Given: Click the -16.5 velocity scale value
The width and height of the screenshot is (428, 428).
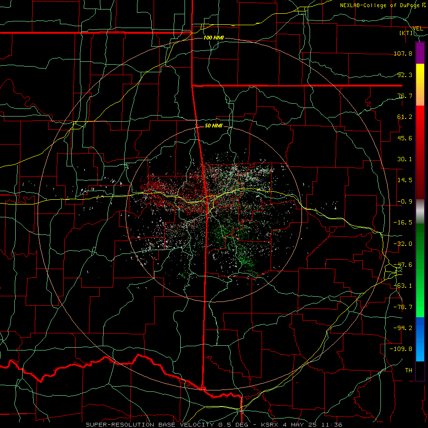Looking at the screenshot, I should (403, 223).
